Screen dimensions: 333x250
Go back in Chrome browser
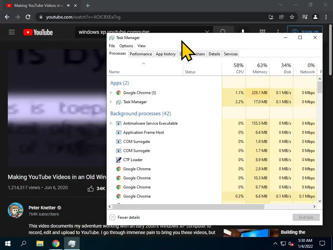[7, 17]
